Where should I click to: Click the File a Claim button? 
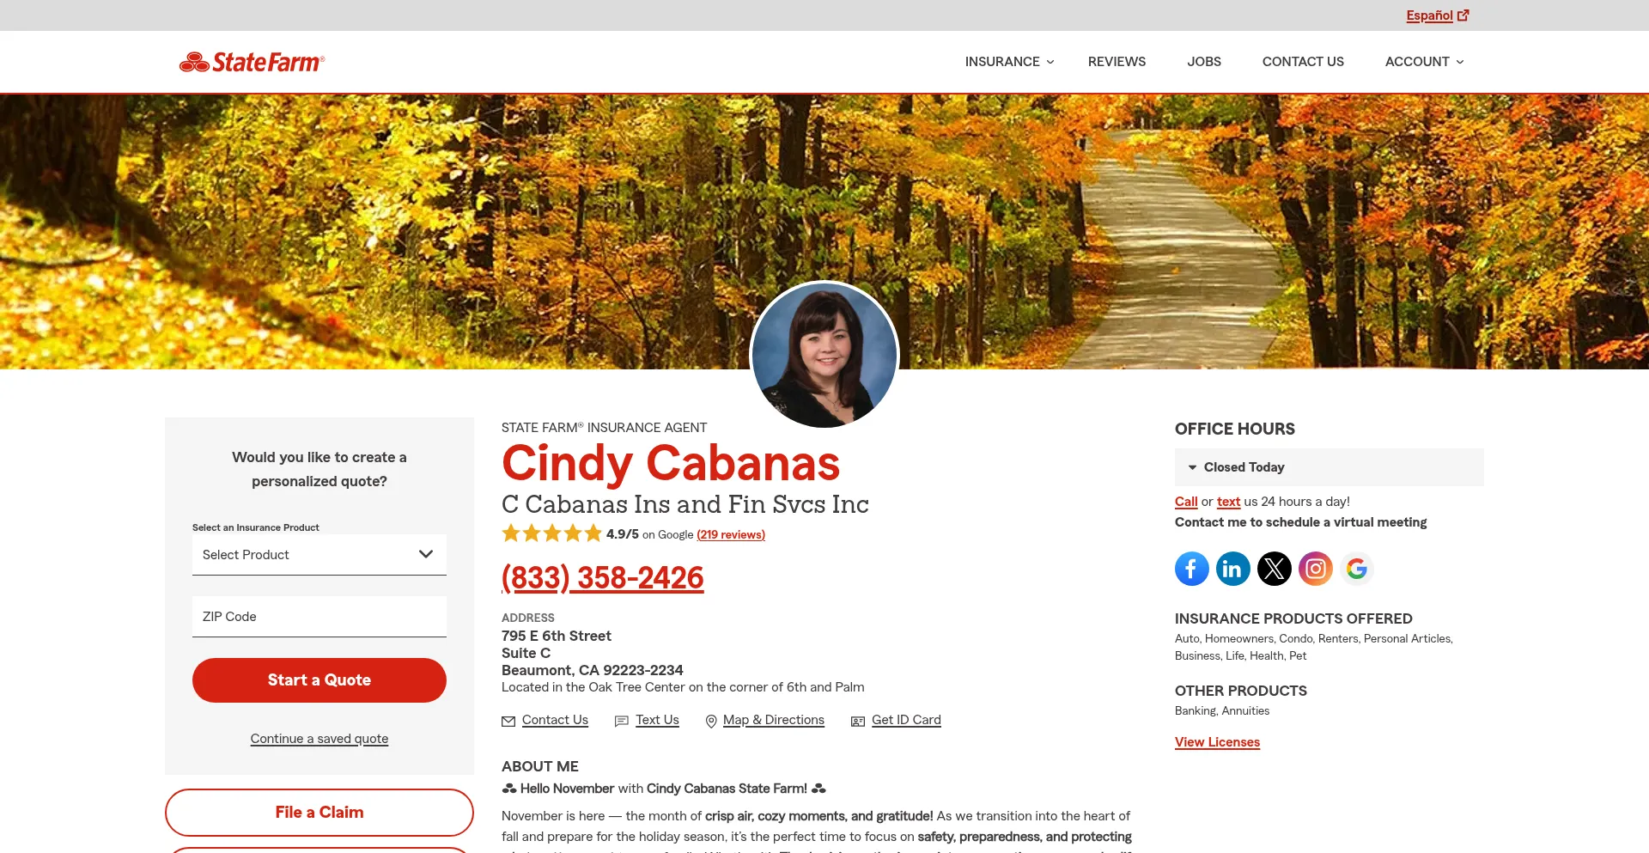click(319, 813)
